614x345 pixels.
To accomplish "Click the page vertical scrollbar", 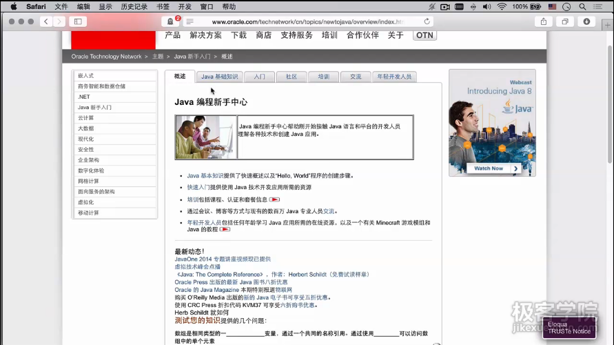I will 610,104.
